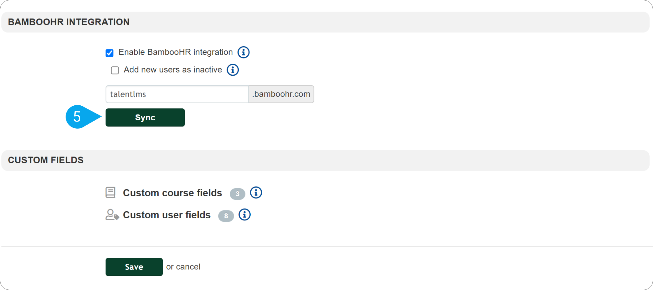Click the .bamboohr.com domain suffix
The width and height of the screenshot is (653, 290).
click(281, 94)
